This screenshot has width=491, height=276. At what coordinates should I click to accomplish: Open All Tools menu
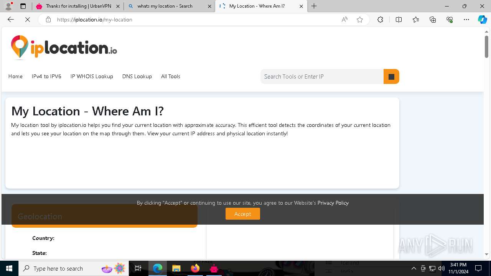[x=171, y=76]
